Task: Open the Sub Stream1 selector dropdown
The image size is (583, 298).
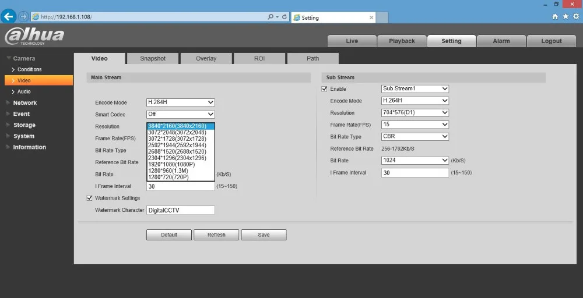Action: [x=415, y=88]
